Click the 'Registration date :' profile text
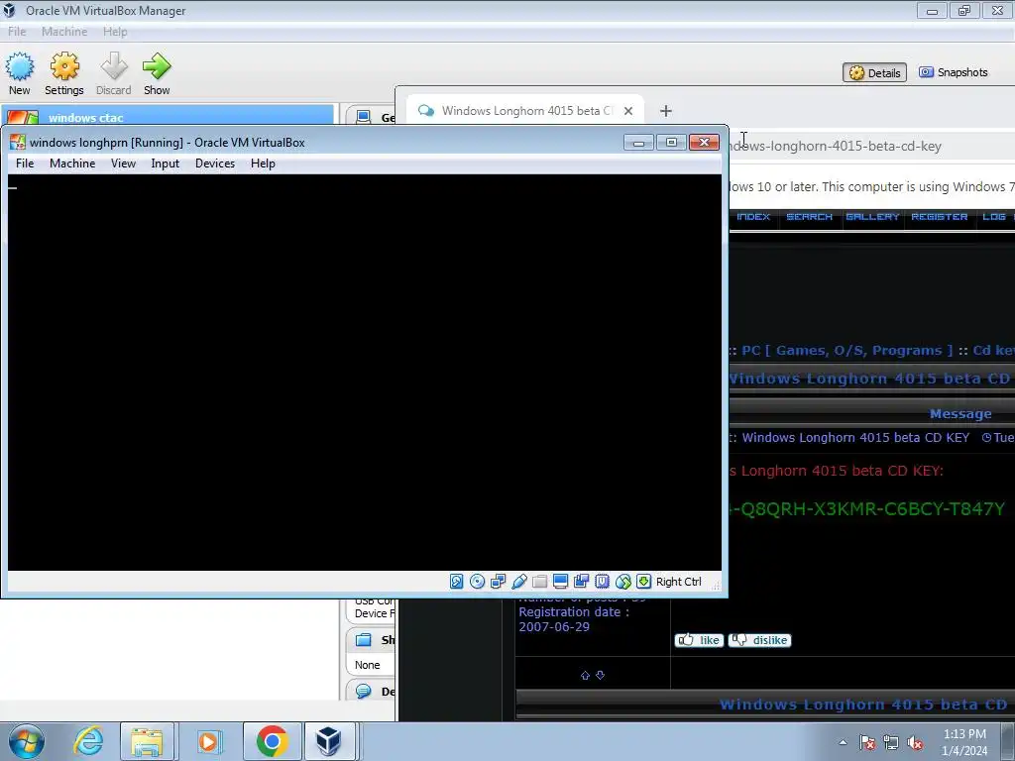 574,611
